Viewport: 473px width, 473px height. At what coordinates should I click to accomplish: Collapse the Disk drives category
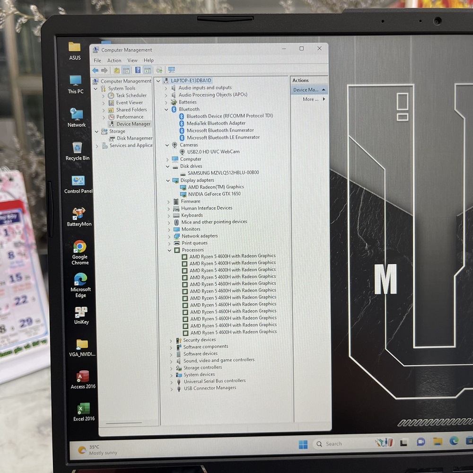pos(167,166)
